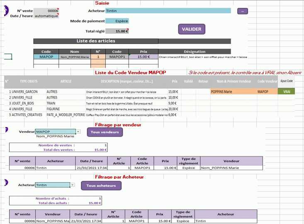Select JOUET_EN_BOIS in row 3
Screen dimensions: 304x224
[23, 103]
